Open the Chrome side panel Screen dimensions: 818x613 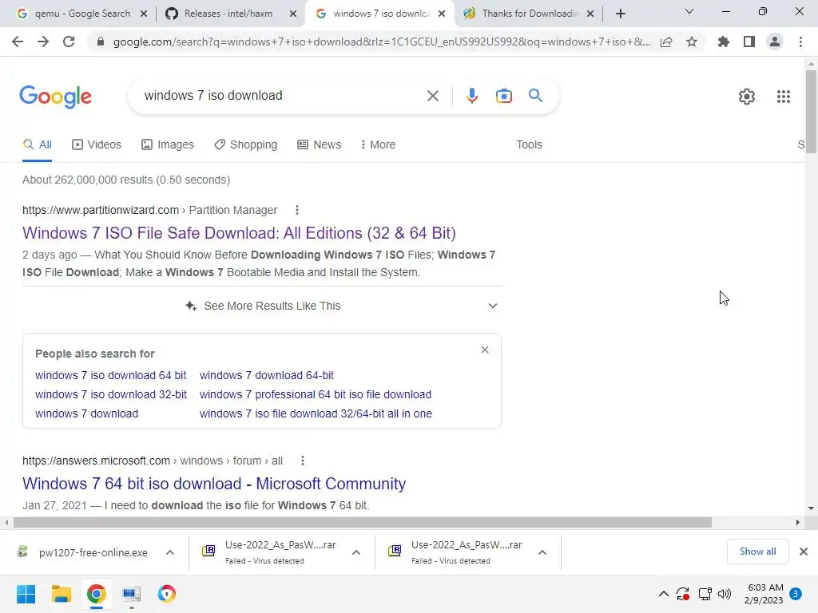749,42
